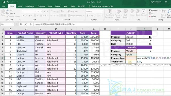Viewport: 171px width, 96px height.
Task: Click the Select All corner triangle
Action: 3,29
